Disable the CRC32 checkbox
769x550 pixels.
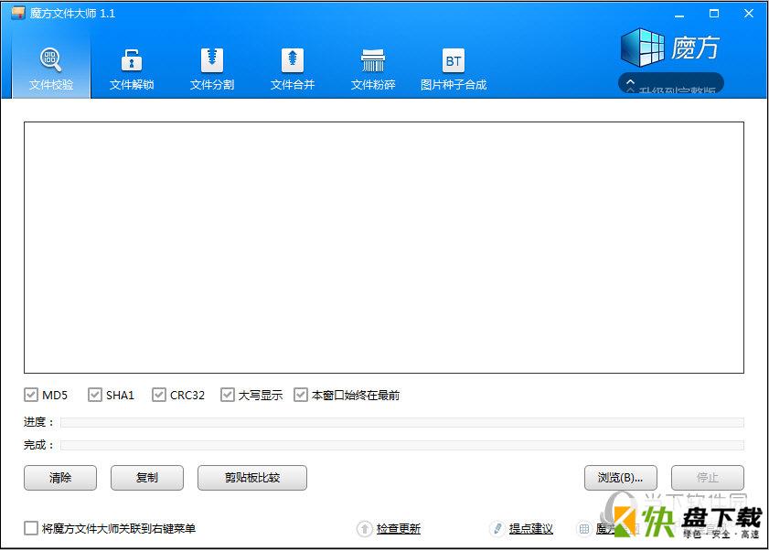coord(158,395)
